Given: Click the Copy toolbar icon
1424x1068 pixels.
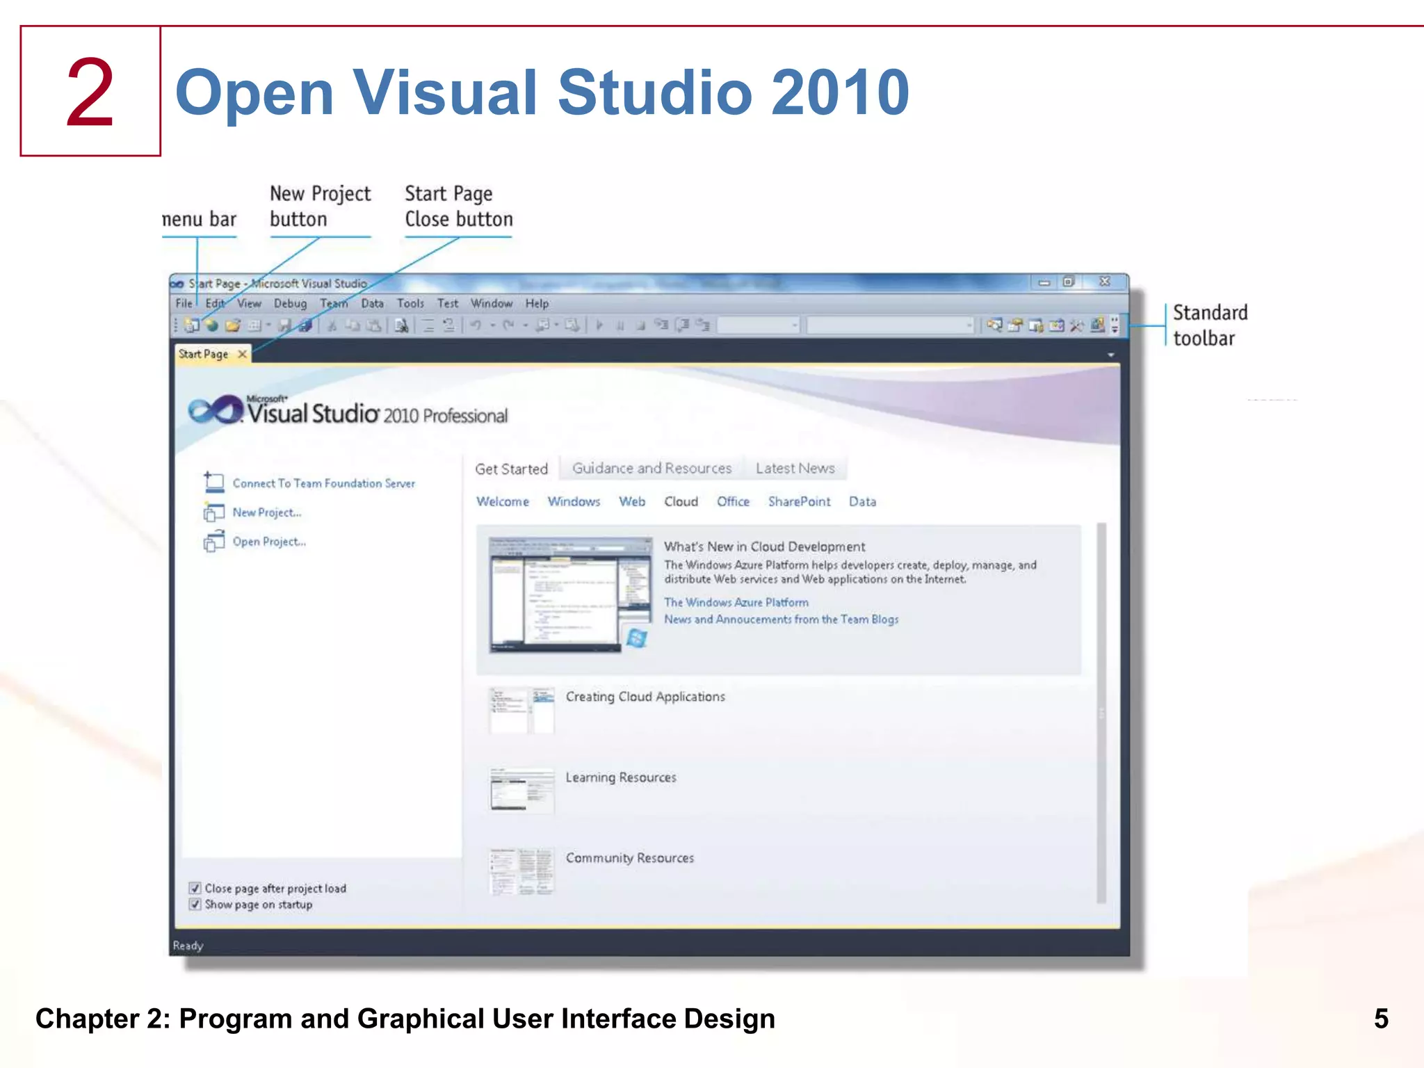Looking at the screenshot, I should coord(353,325).
